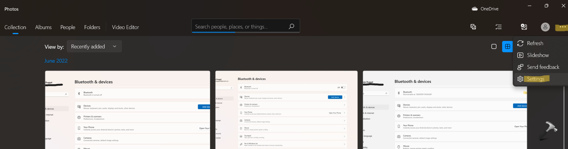
Task: Open the Import photos icon
Action: (x=524, y=27)
